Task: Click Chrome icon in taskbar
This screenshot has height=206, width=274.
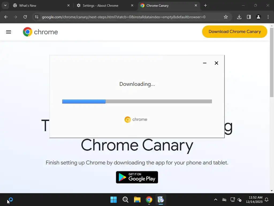Action: (x=149, y=200)
